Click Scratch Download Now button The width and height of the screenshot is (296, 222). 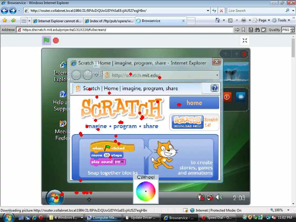pos(187,122)
